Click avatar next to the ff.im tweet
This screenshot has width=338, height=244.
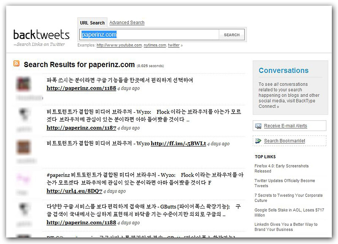[24, 147]
